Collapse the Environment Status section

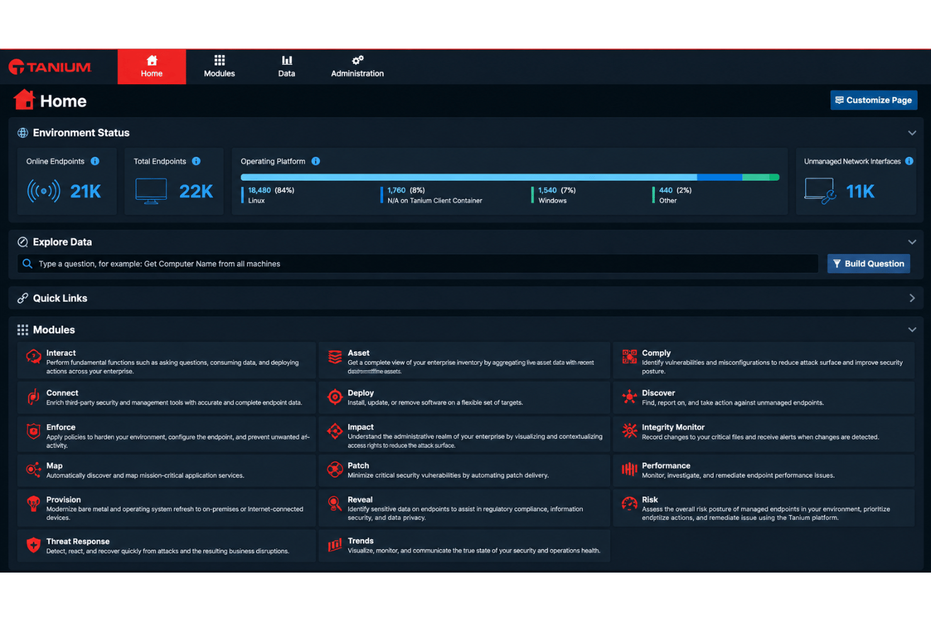pyautogui.click(x=911, y=133)
